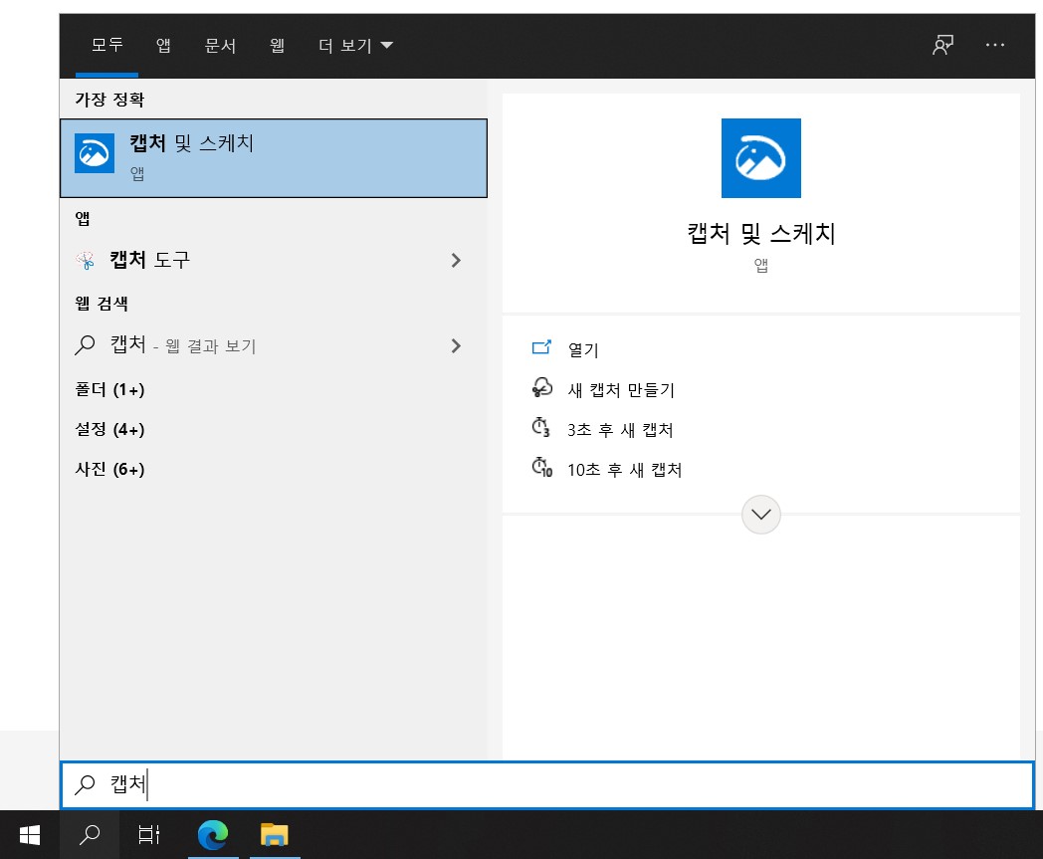Viewport: 1043px width, 859px height.
Task: Expand the 캡처 도구 result arrow
Action: pos(456,260)
